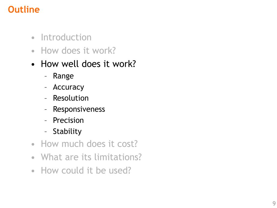
Task: Click the How much does it cost? item
Action: coord(89,144)
